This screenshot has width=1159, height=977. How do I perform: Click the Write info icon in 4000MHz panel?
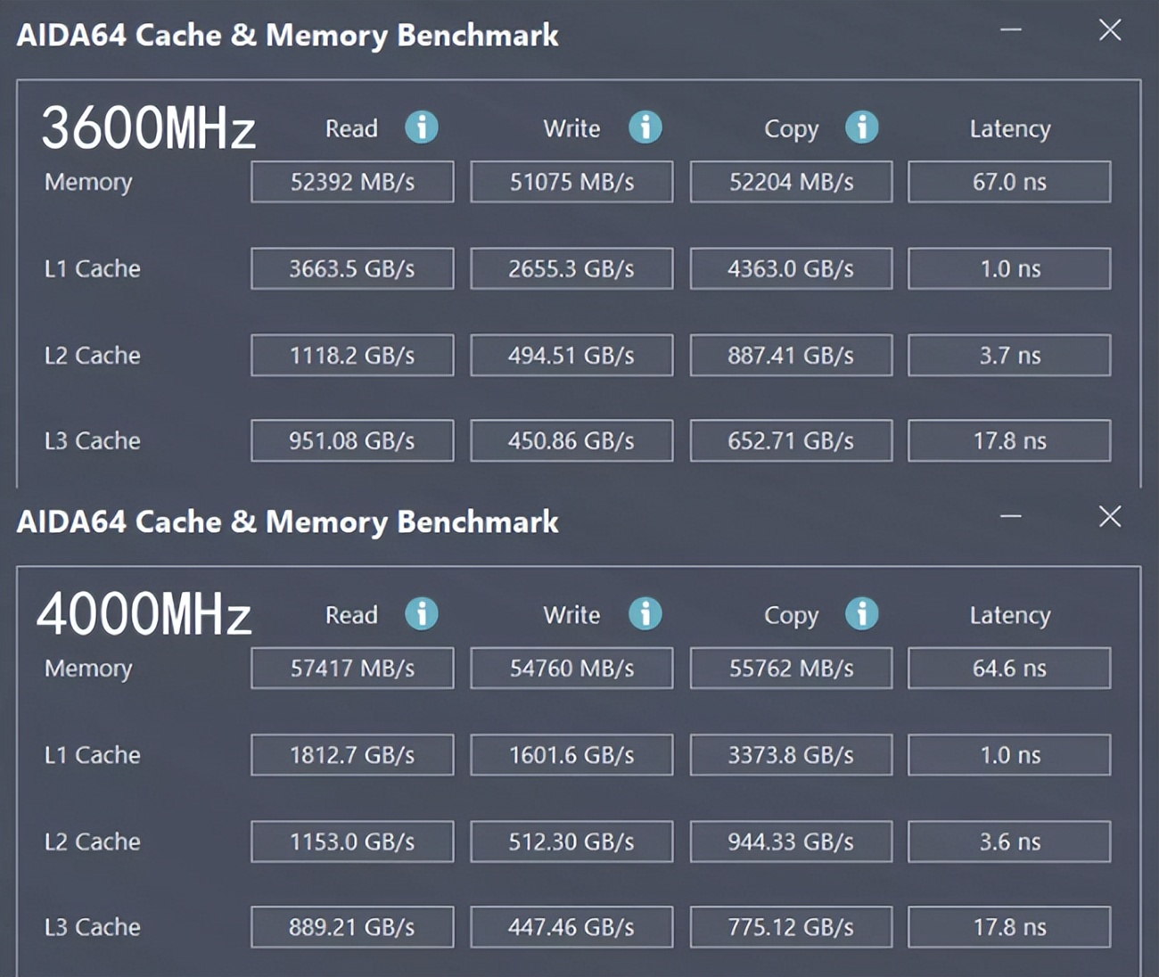[645, 614]
